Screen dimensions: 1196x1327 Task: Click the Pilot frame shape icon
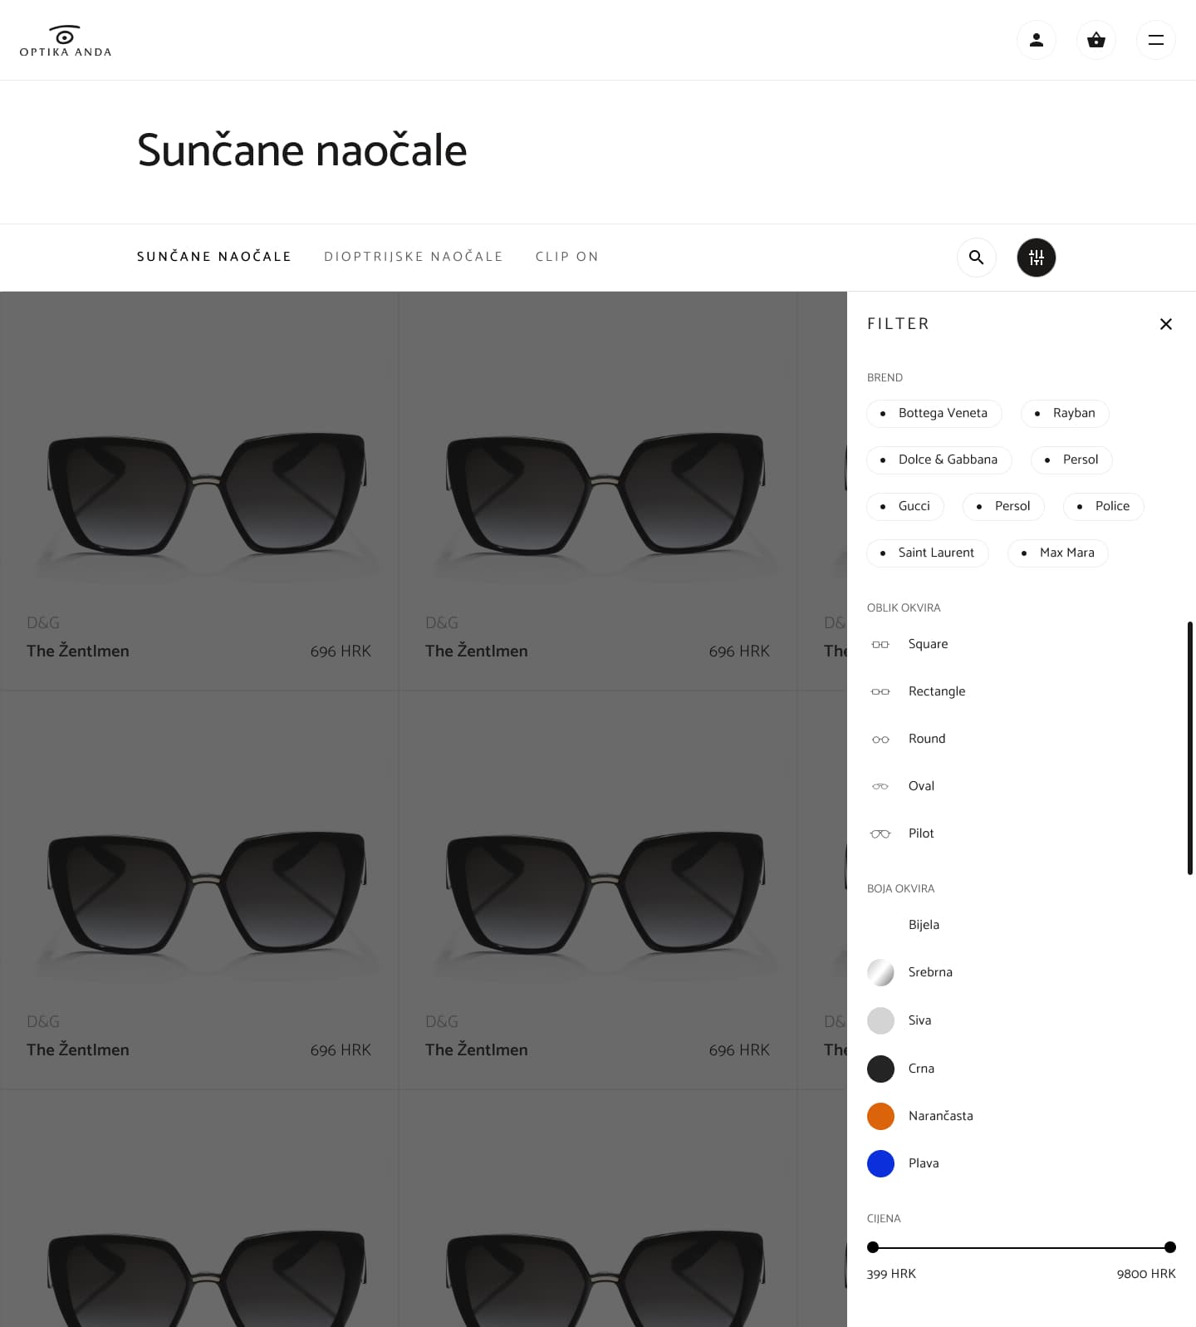(x=880, y=834)
